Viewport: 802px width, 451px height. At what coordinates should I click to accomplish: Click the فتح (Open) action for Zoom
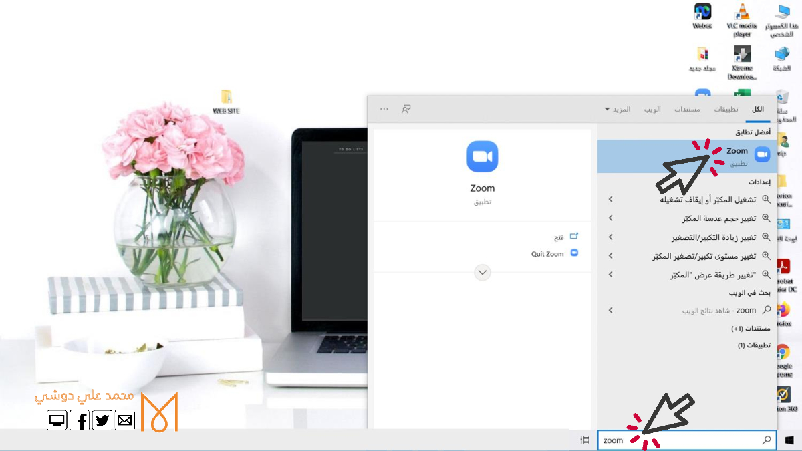(x=559, y=237)
